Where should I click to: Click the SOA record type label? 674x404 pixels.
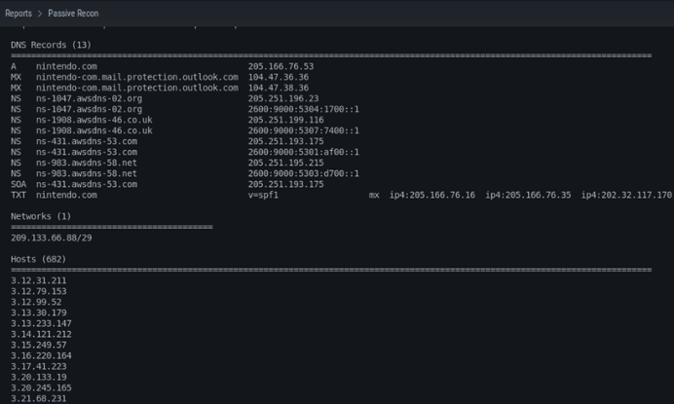(19, 184)
